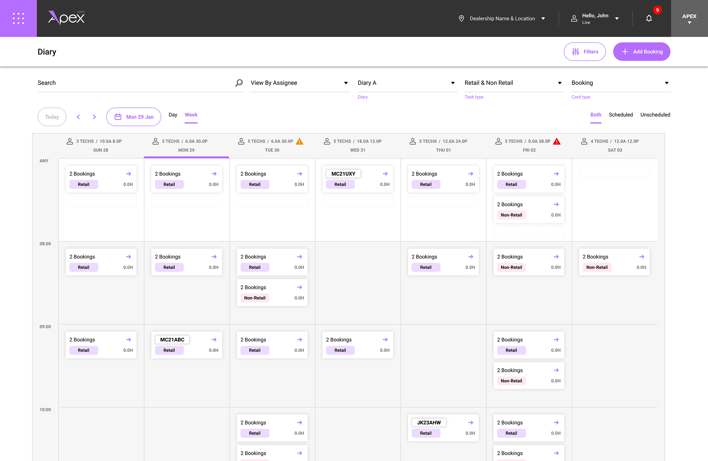Go to previous week with left chevron

[x=78, y=117]
